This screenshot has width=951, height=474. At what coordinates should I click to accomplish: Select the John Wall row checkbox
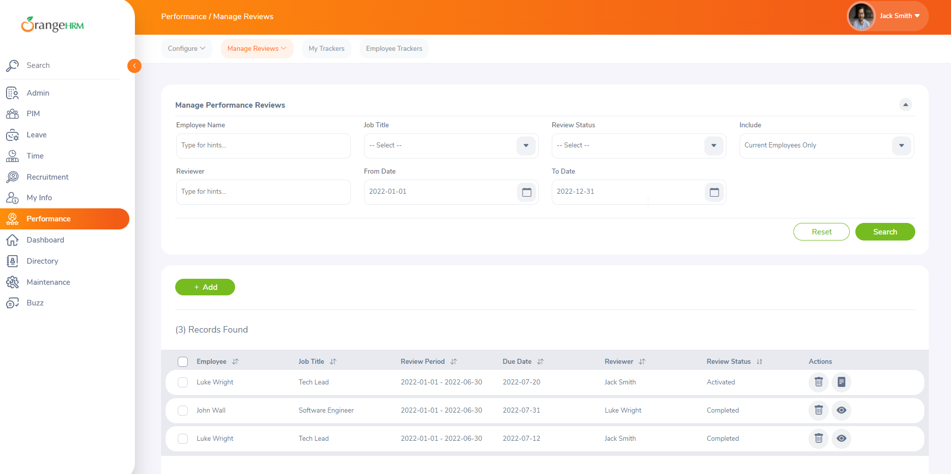pyautogui.click(x=183, y=411)
